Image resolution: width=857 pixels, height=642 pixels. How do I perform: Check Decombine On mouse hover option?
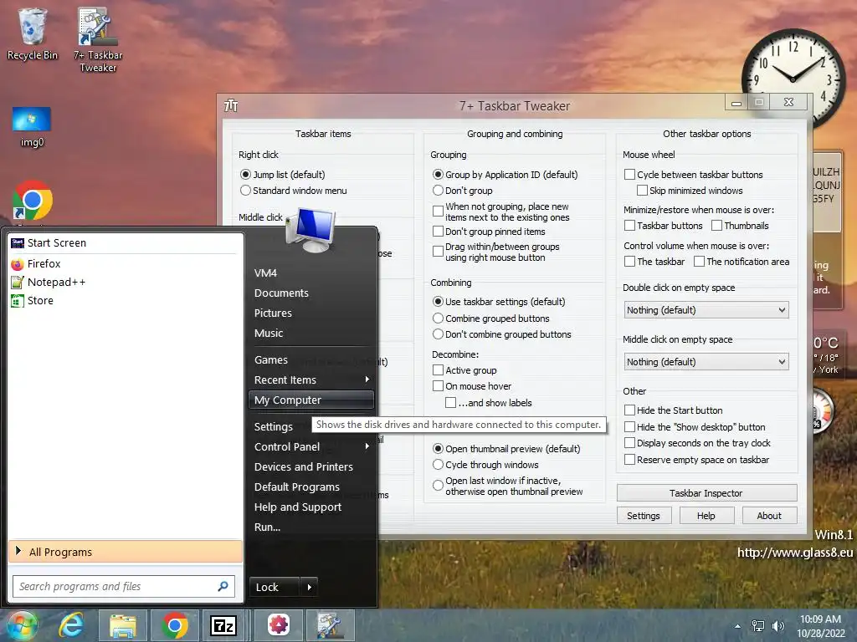[438, 386]
